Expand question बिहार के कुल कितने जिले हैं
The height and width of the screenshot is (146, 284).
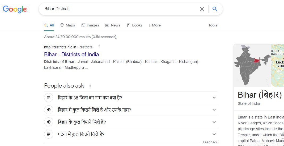(x=131, y=122)
